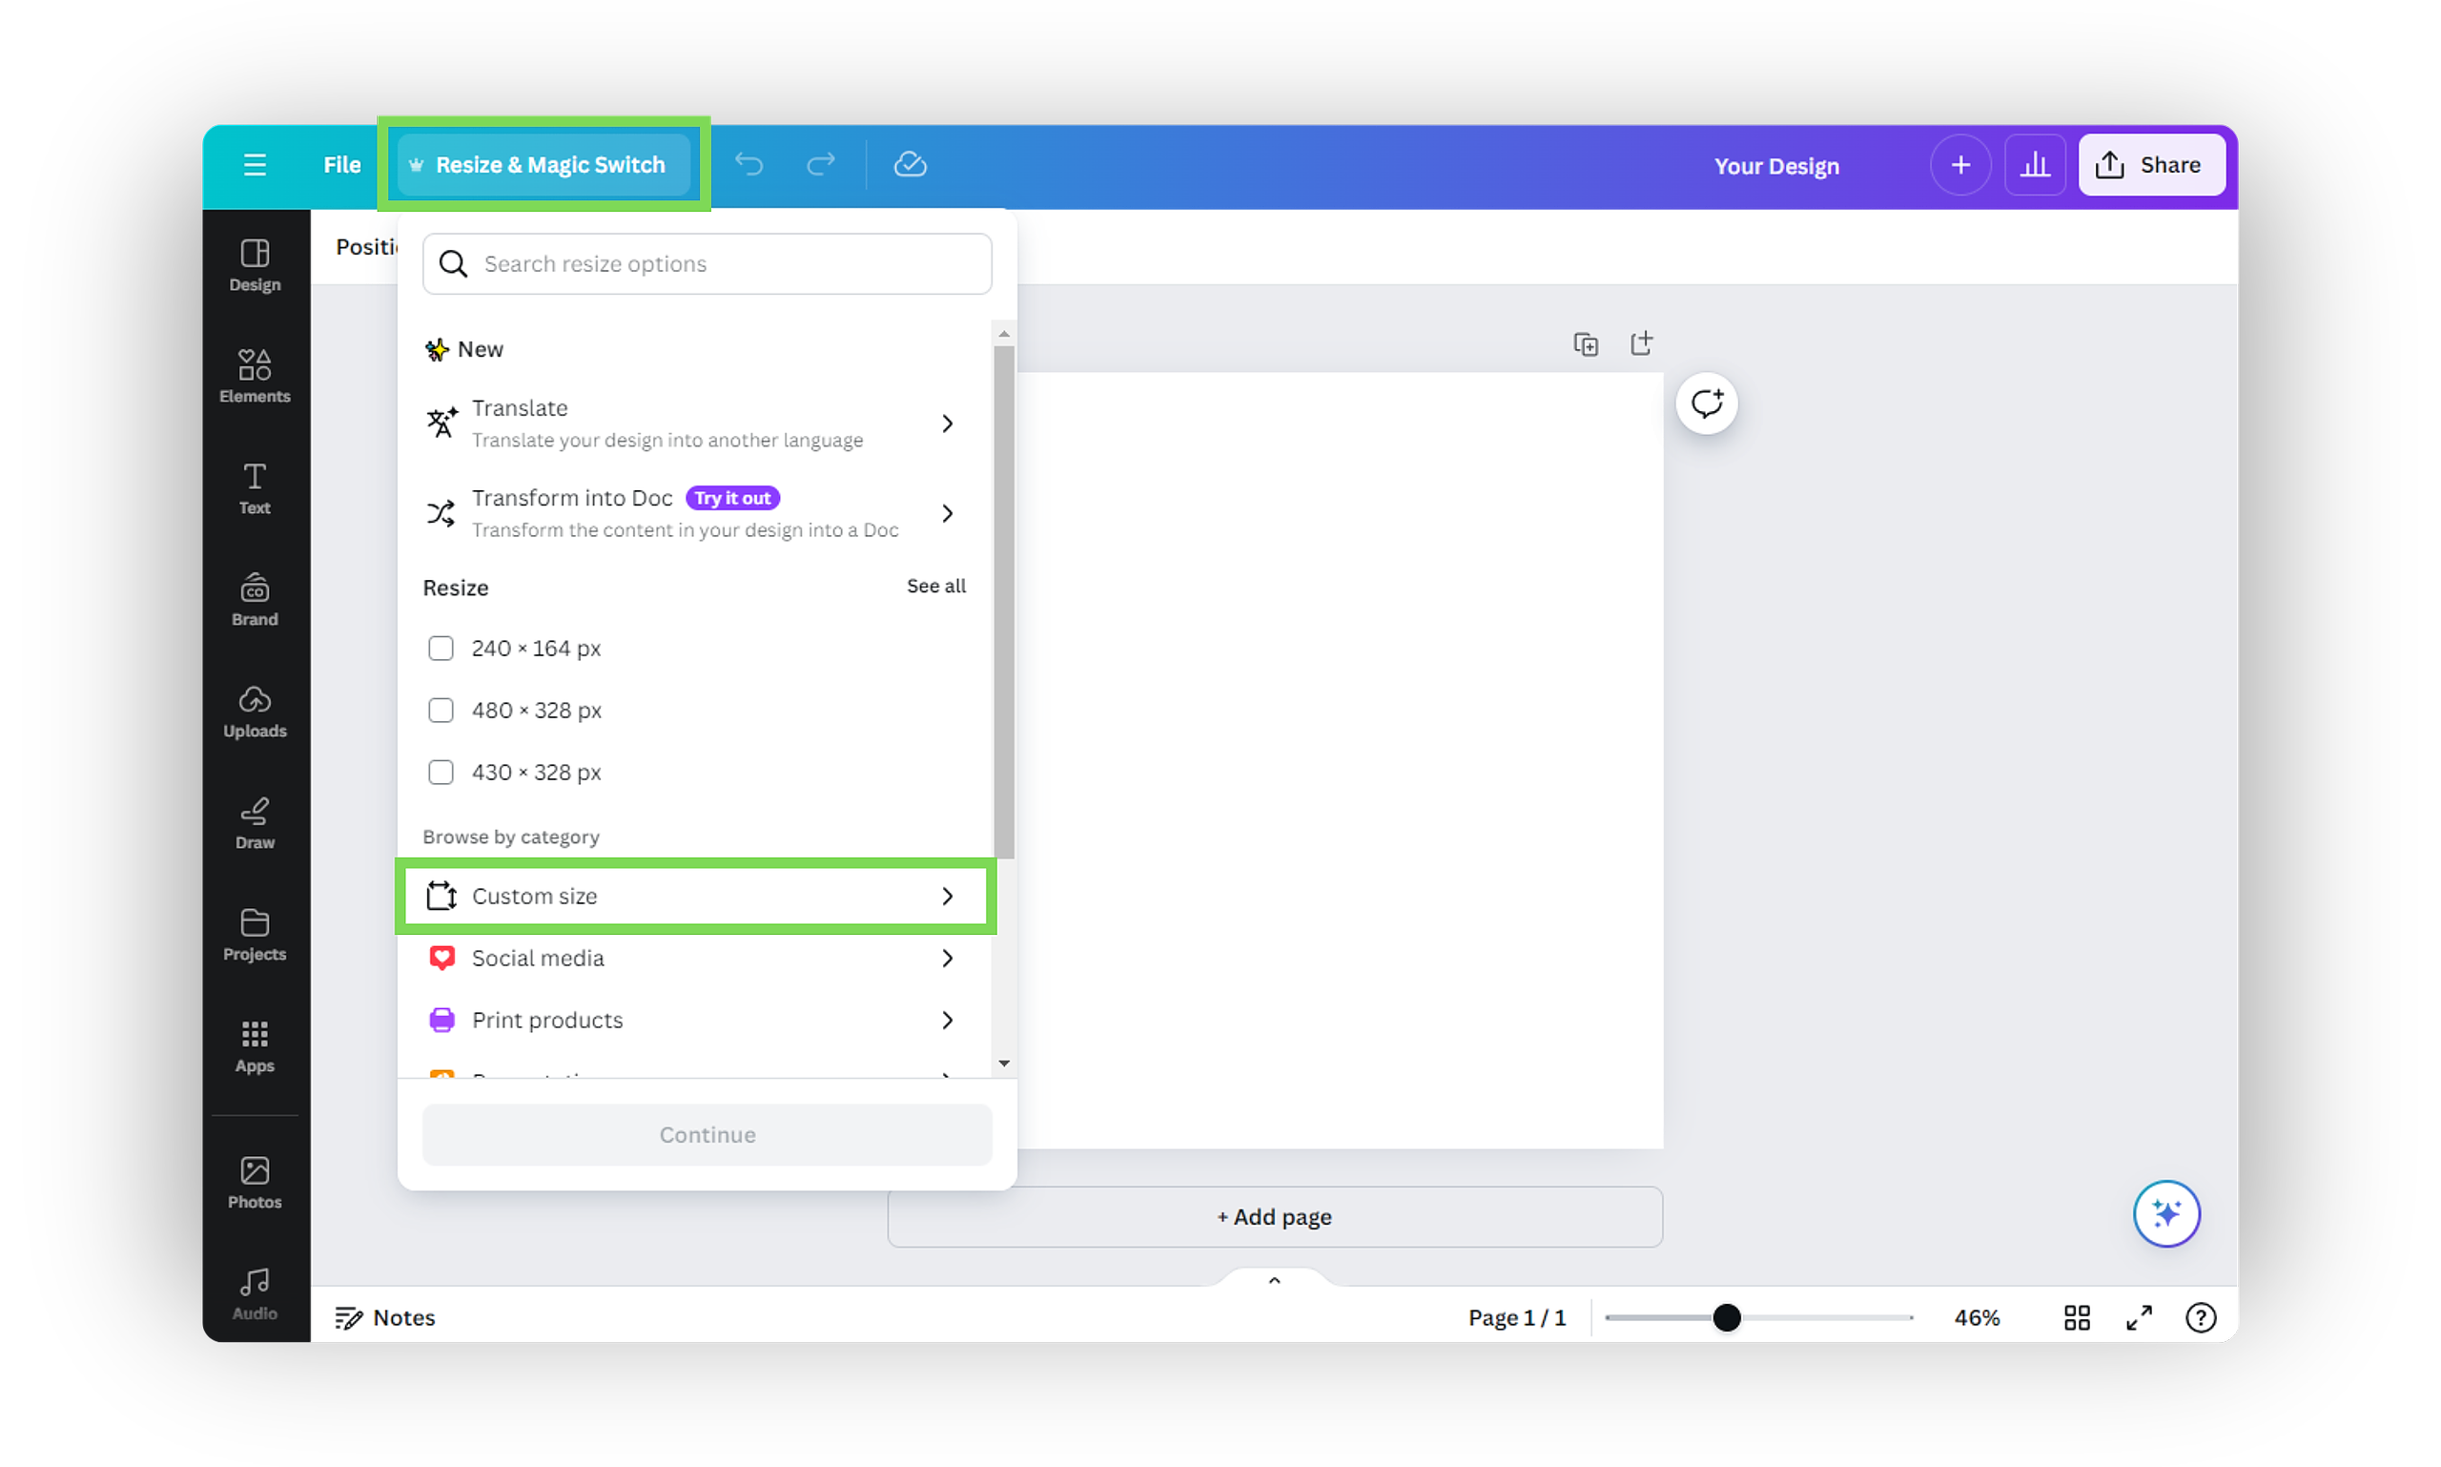Expand the Social media category
The width and height of the screenshot is (2441, 1467).
pyautogui.click(x=695, y=958)
